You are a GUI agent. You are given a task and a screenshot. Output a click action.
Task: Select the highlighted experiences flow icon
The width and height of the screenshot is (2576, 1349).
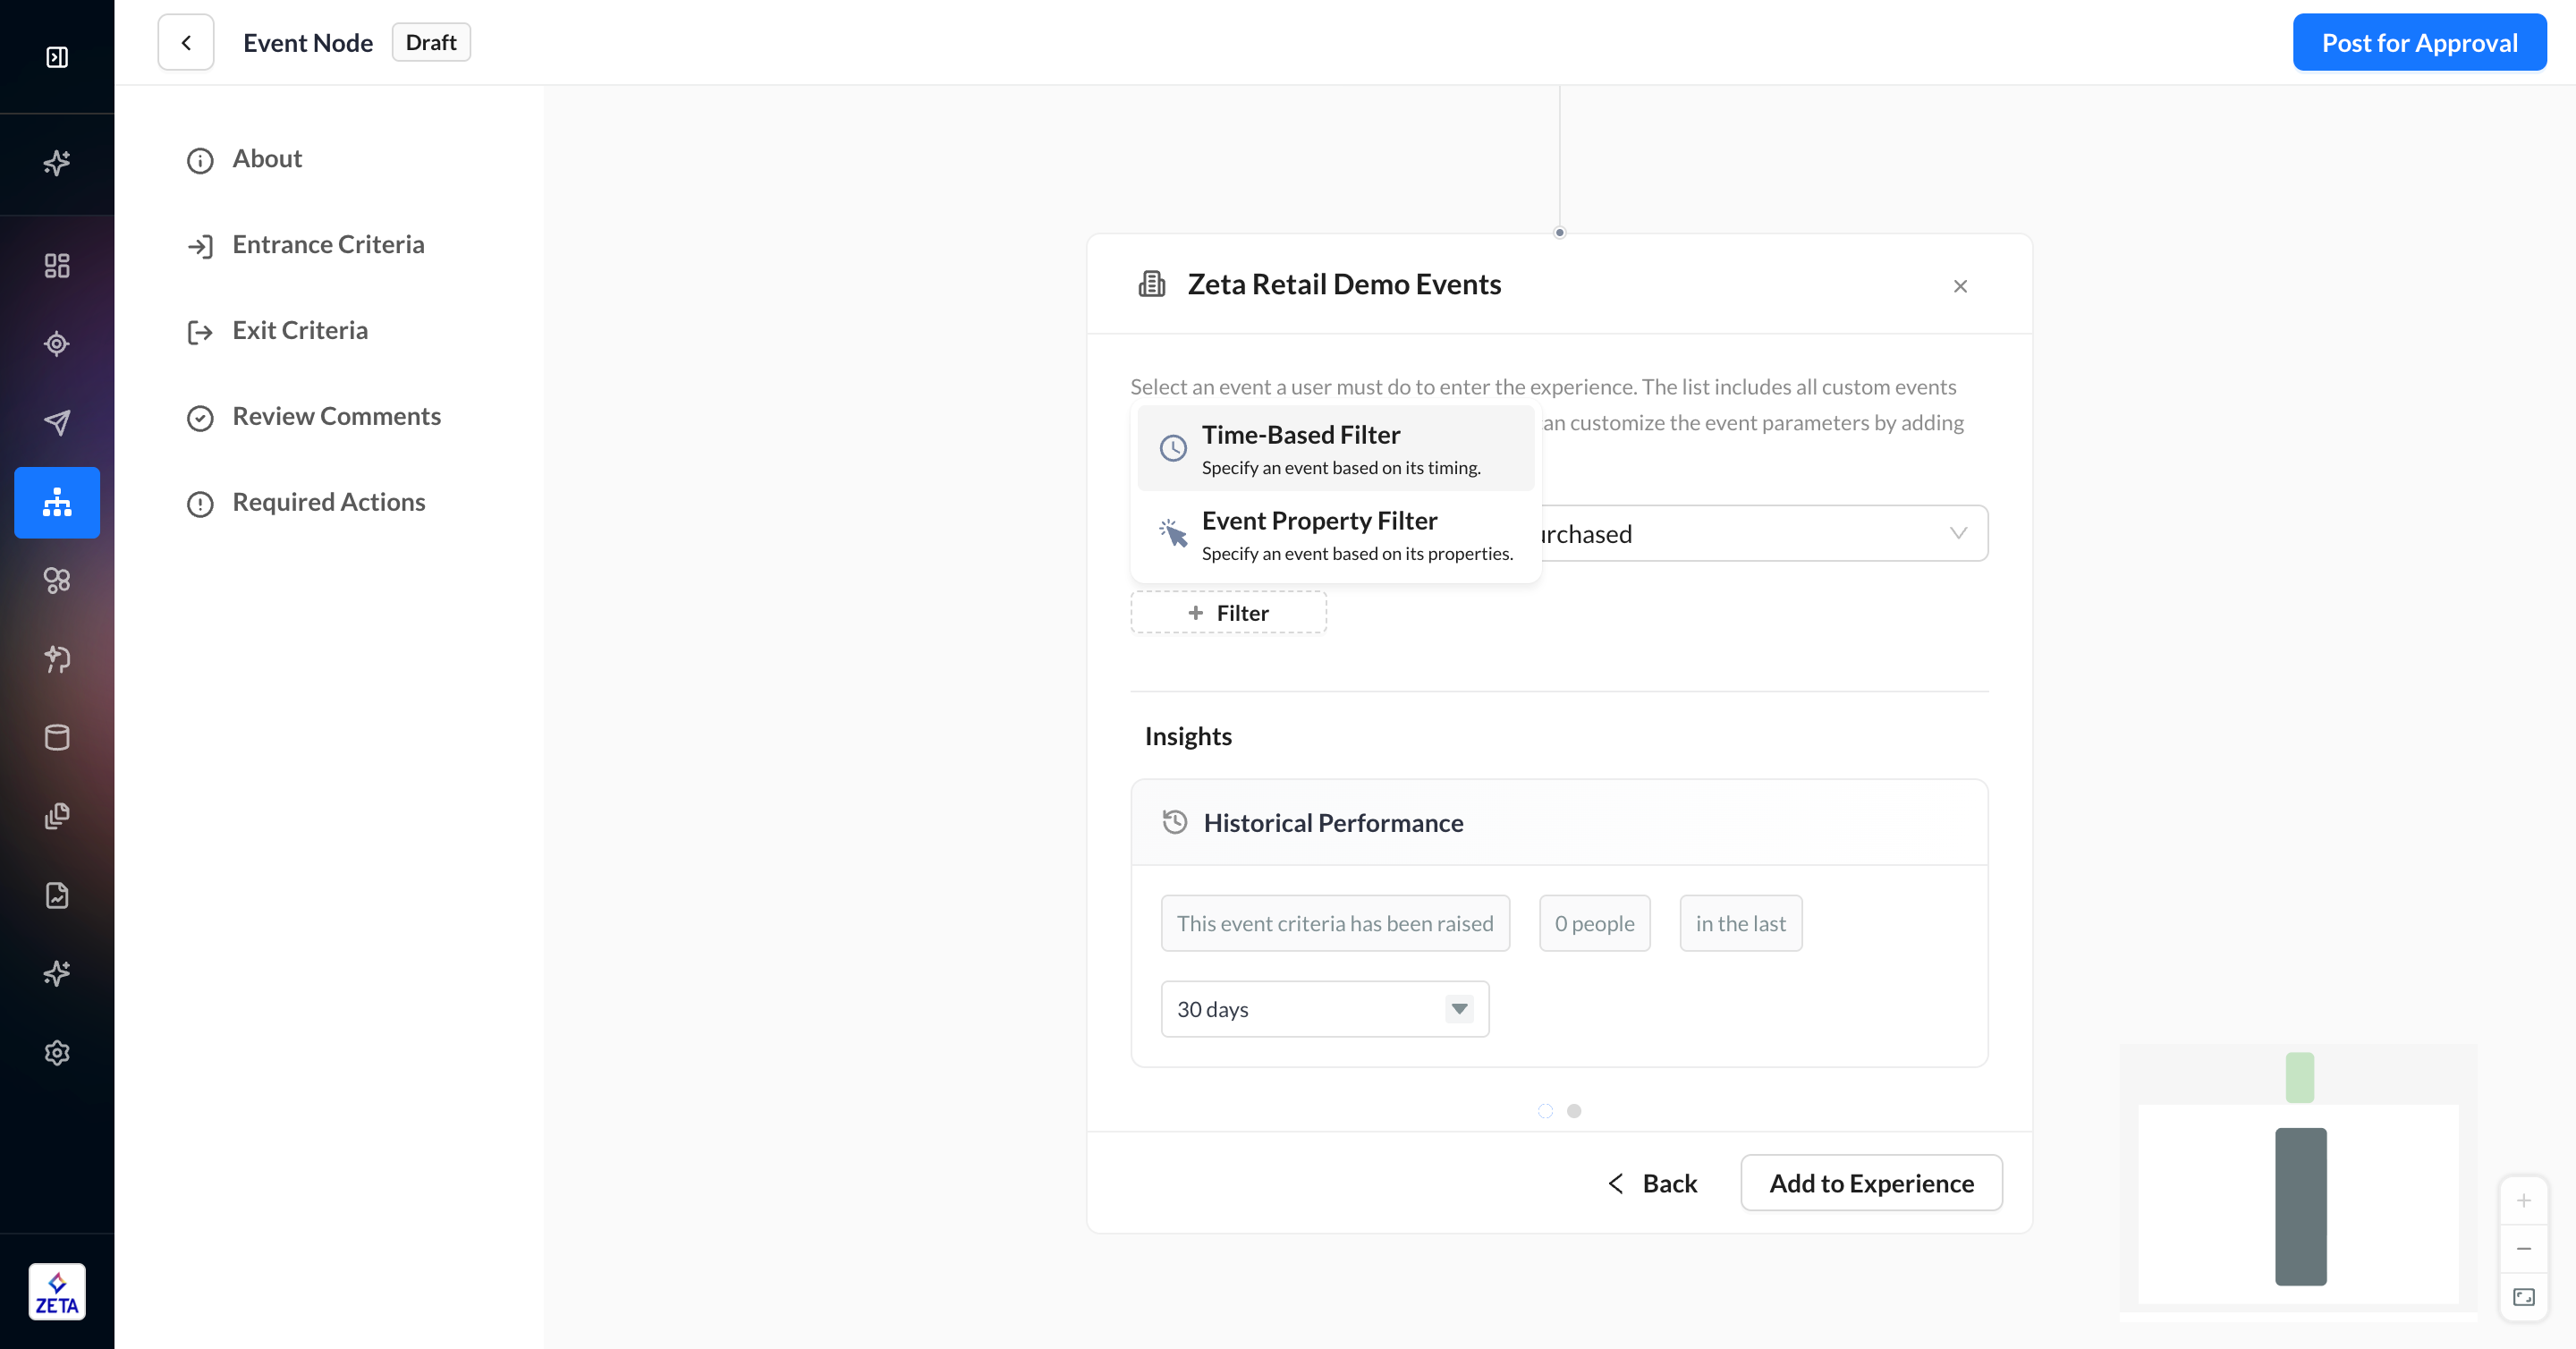point(57,502)
